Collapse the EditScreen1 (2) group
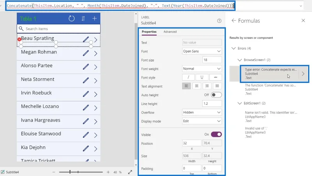This screenshot has width=312, height=176. point(239,103)
